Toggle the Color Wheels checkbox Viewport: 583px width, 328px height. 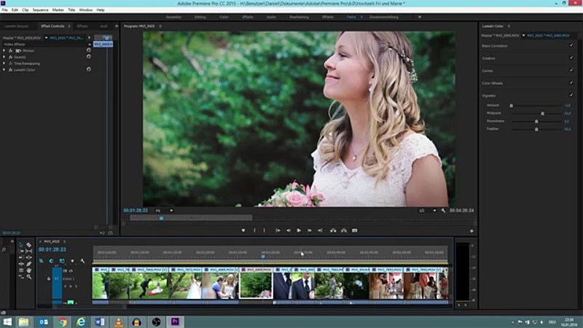pyautogui.click(x=571, y=82)
